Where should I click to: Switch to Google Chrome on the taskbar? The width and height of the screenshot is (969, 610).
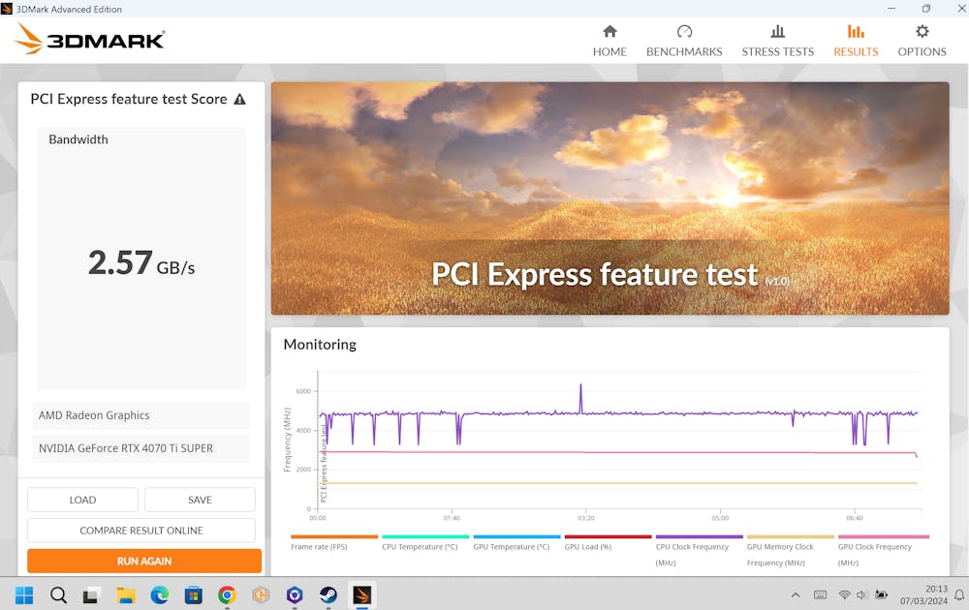coord(227,595)
